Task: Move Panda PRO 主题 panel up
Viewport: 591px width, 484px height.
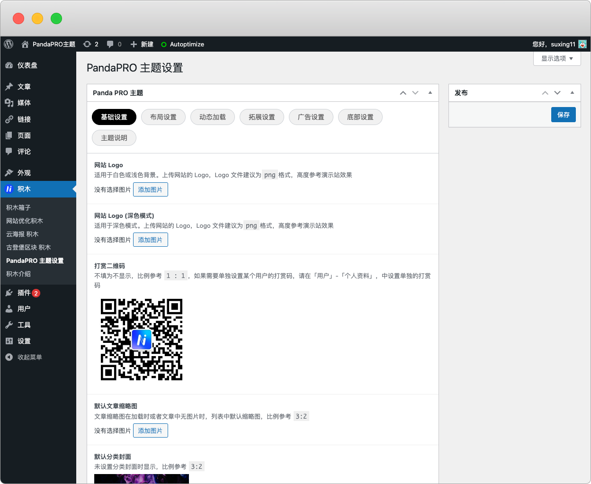Action: coord(403,93)
